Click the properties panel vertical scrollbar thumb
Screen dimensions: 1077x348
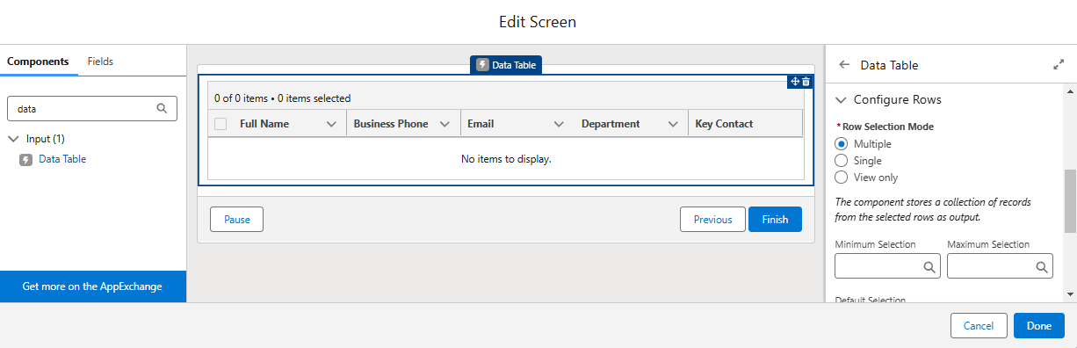pos(1070,201)
